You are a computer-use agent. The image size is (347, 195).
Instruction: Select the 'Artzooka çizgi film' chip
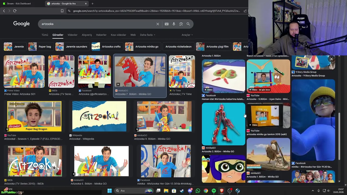coord(213,47)
